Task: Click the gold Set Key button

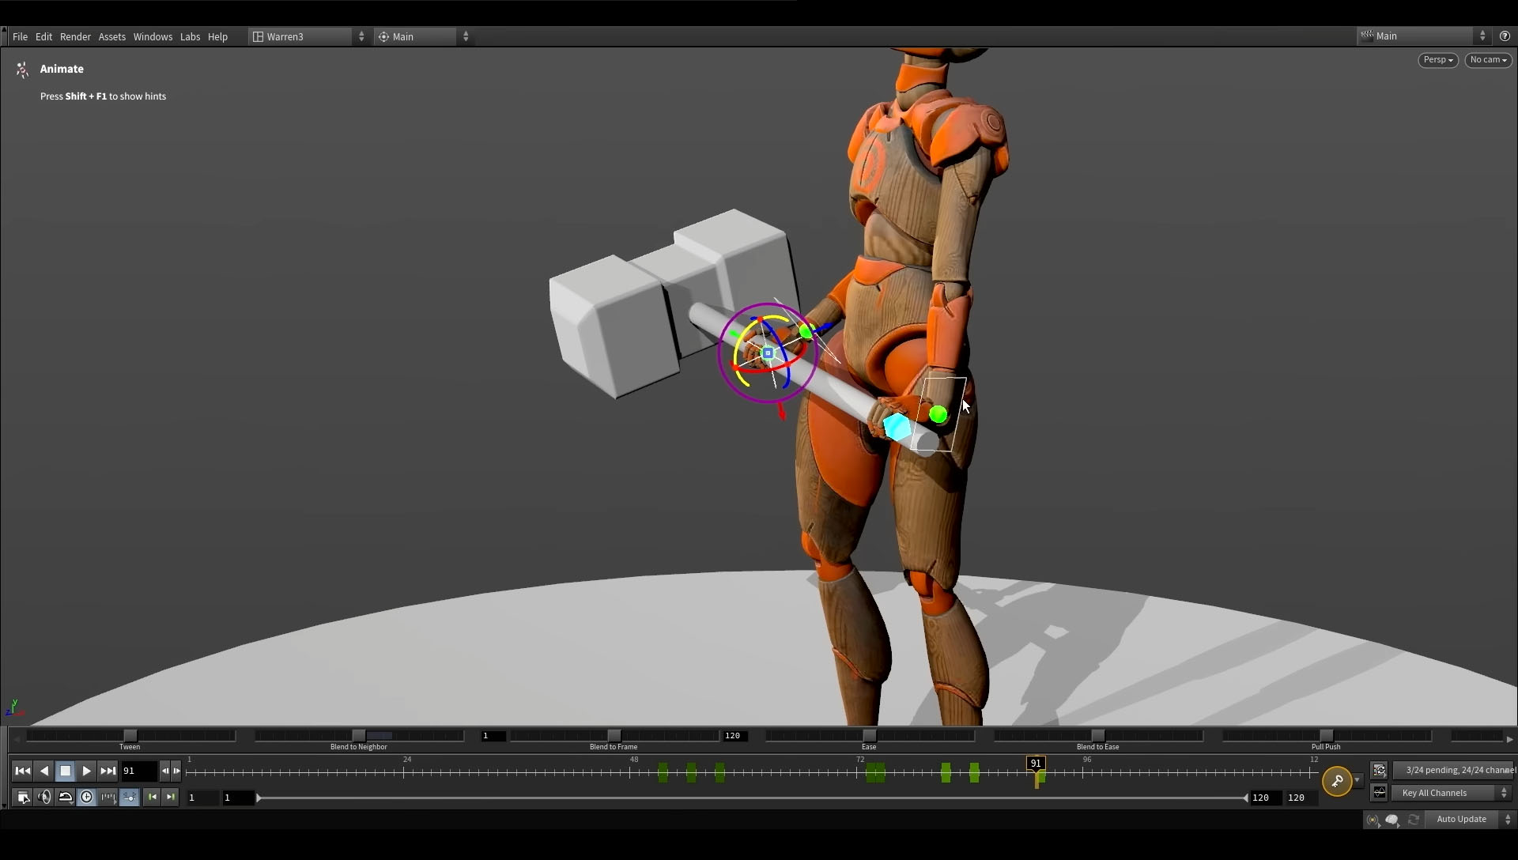Action: (1337, 781)
